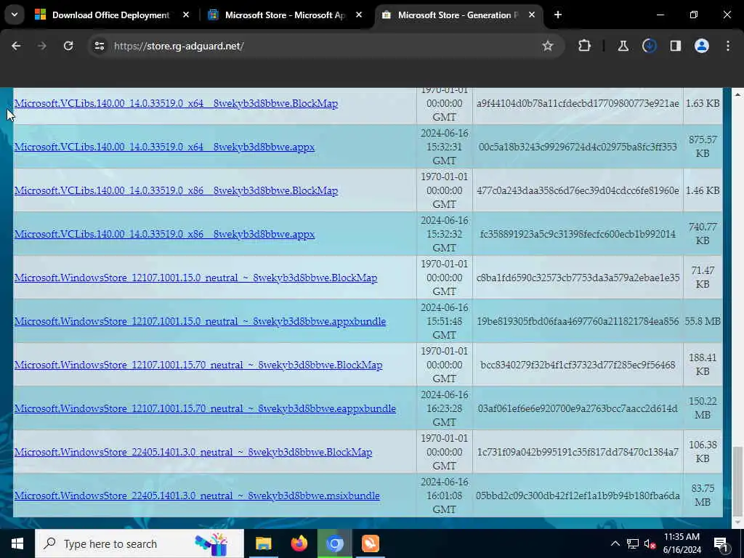Download WindowsStore 22405.1401.3.0 BlockMap link
Viewport: 744px width, 558px height.
tap(193, 453)
